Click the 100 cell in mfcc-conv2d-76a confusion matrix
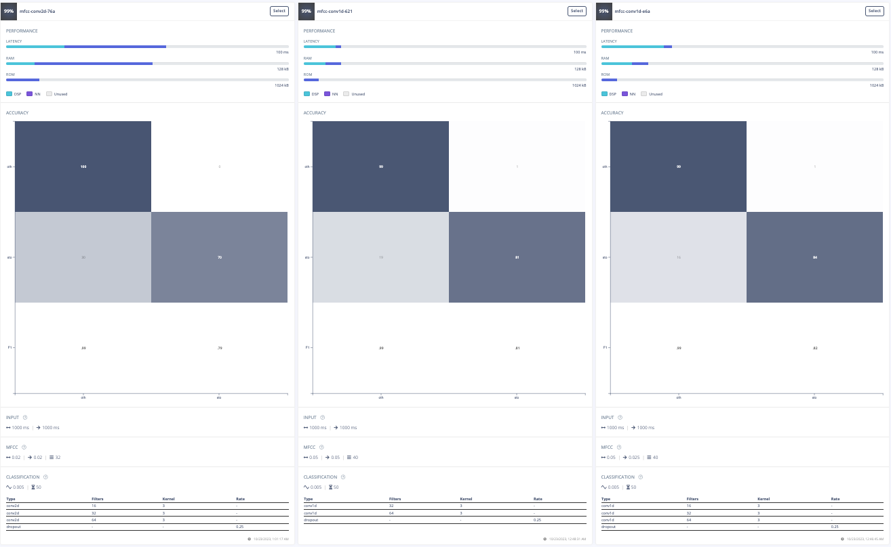The height and width of the screenshot is (547, 891). click(83, 167)
